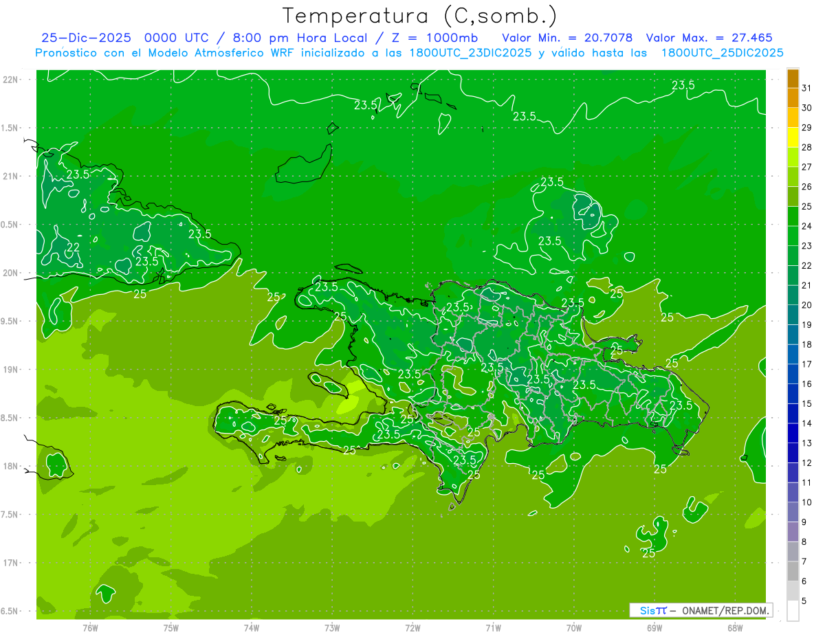Viewport: 825px width, 637px height.
Task: Click the '68W' longitude axis label
Action: tap(734, 628)
